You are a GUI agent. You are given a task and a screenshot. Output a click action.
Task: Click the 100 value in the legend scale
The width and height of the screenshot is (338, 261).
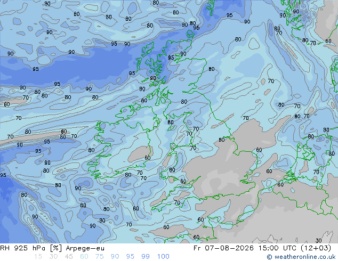click(x=163, y=257)
